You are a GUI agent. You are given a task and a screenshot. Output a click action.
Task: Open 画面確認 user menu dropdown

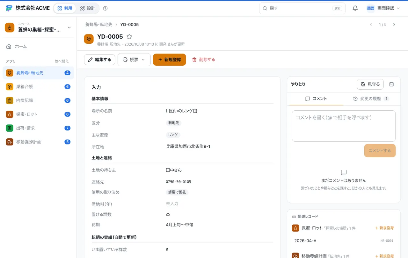[383, 8]
